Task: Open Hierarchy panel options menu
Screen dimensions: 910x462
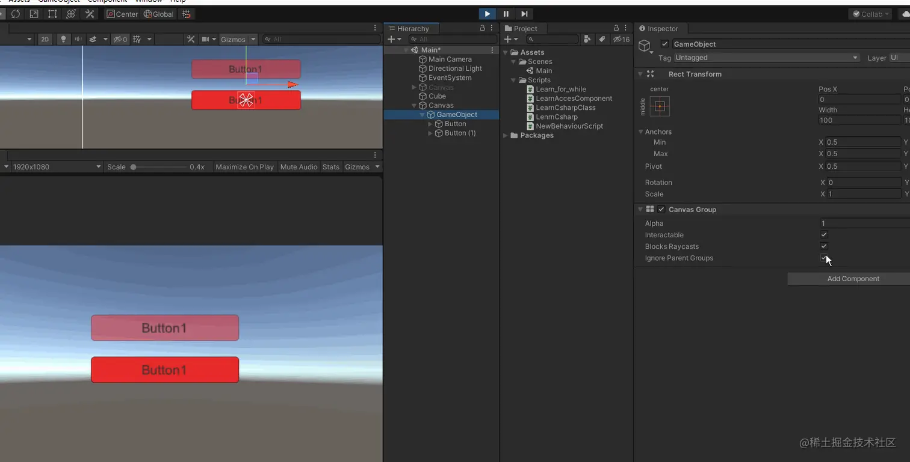Action: tap(492, 28)
